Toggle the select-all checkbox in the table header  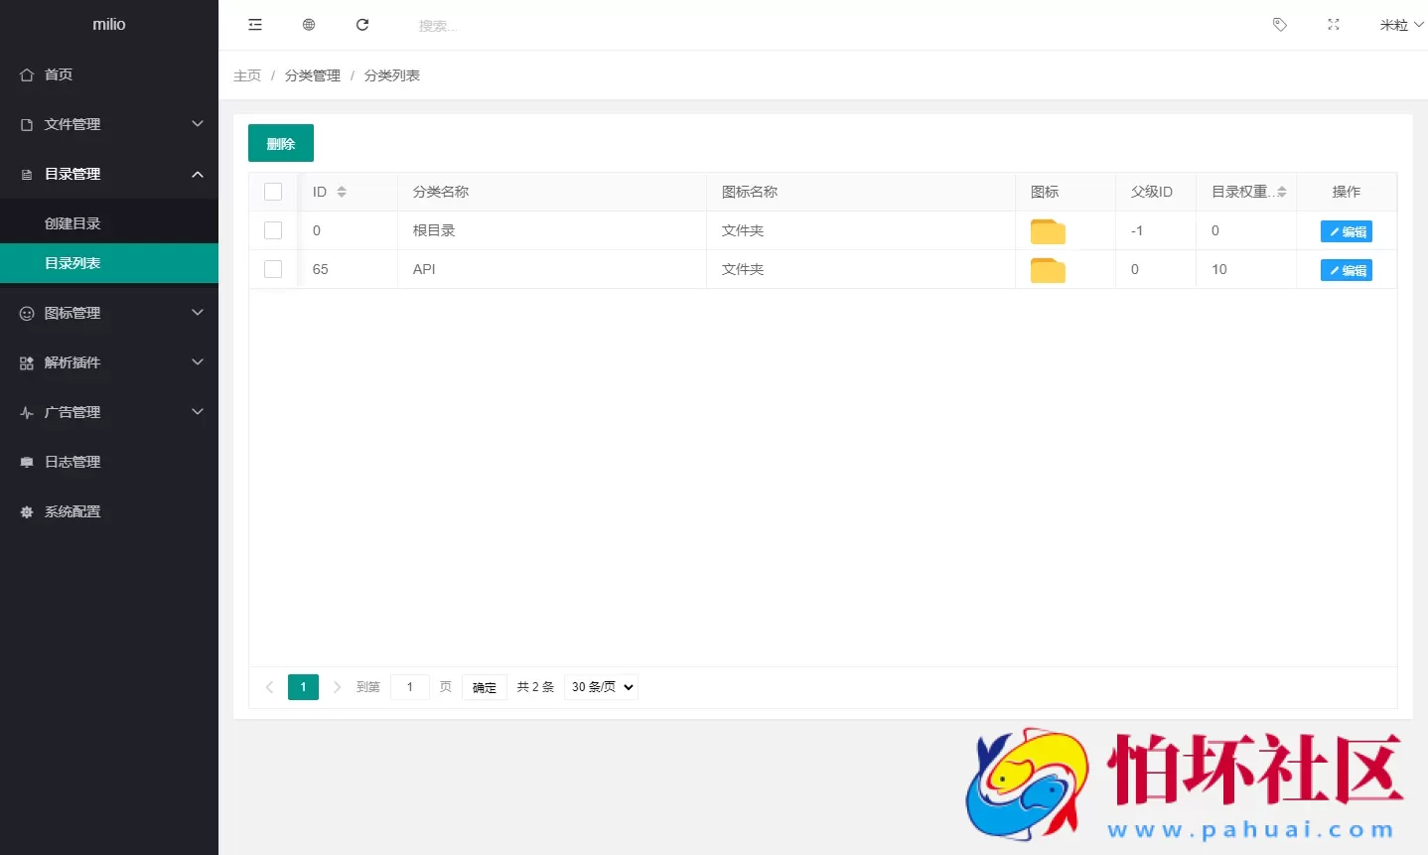click(x=273, y=192)
